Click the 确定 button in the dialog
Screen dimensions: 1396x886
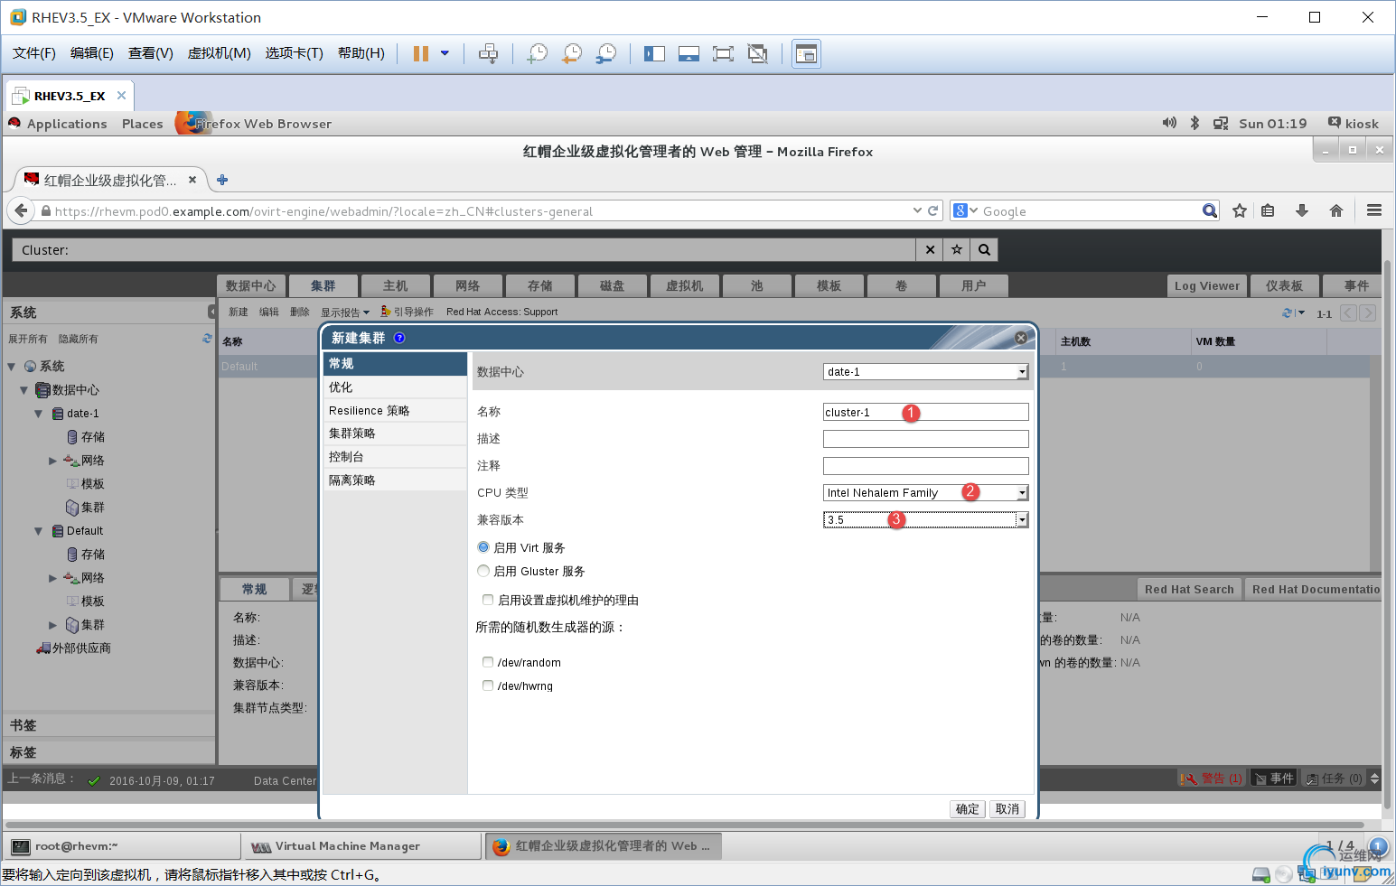click(968, 808)
